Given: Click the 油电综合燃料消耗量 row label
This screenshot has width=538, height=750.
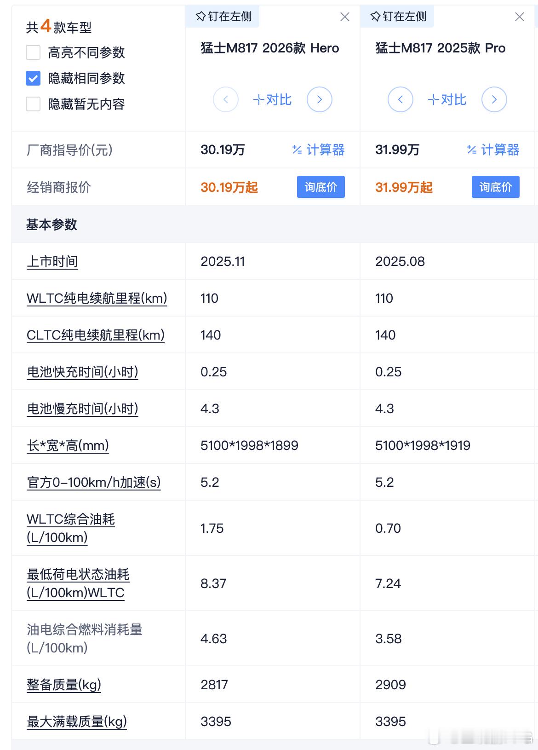Looking at the screenshot, I should (x=85, y=639).
